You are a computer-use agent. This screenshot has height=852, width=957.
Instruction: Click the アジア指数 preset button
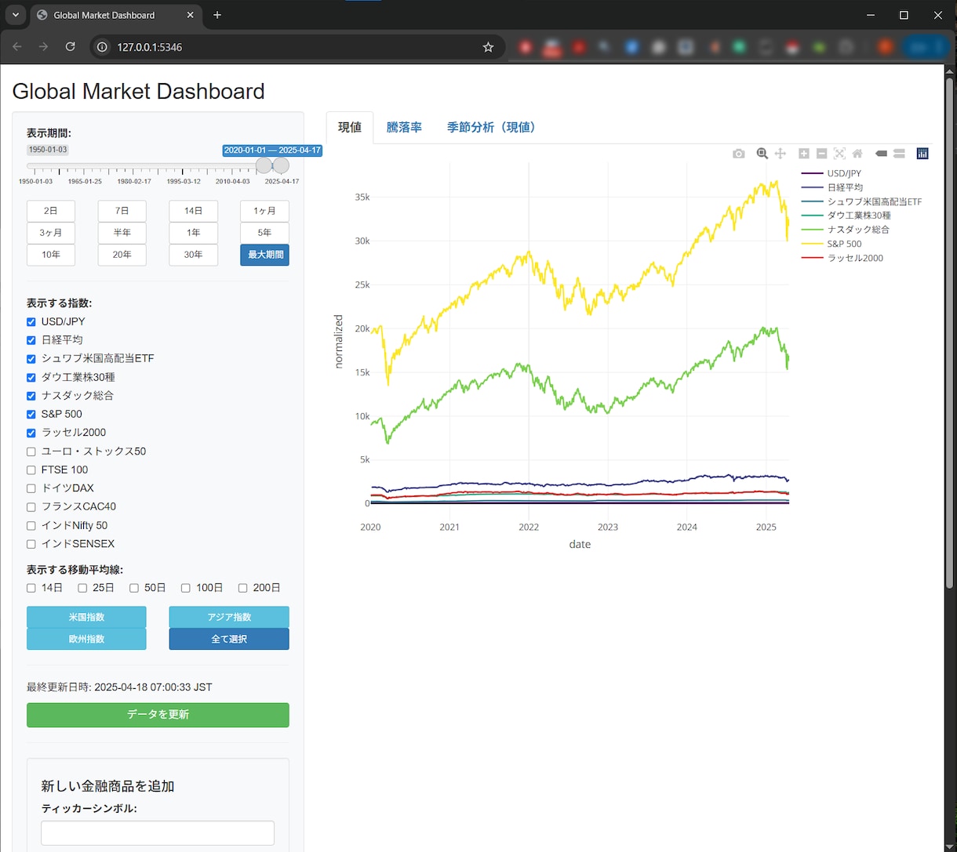pos(229,617)
